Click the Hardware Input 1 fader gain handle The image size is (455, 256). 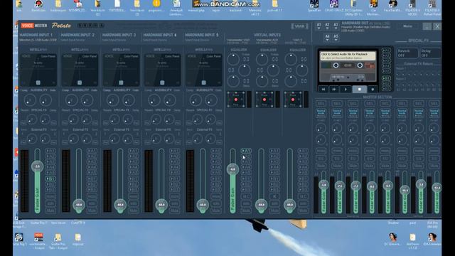37,166
